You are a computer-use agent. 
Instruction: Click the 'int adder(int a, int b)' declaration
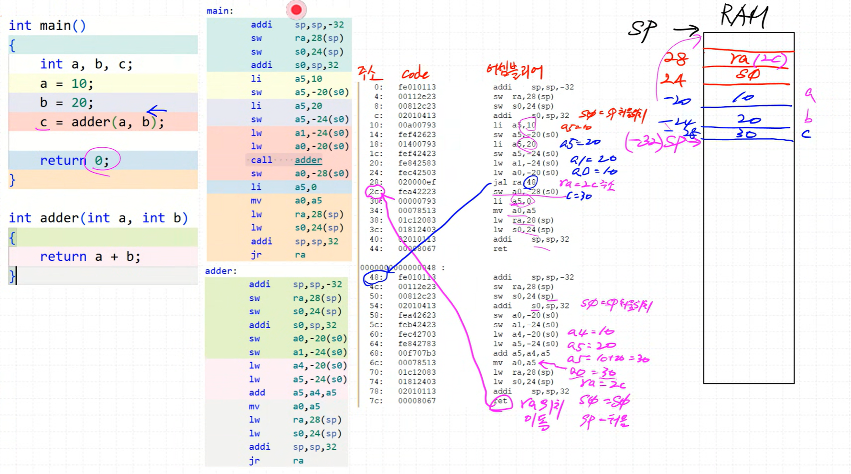tap(98, 218)
